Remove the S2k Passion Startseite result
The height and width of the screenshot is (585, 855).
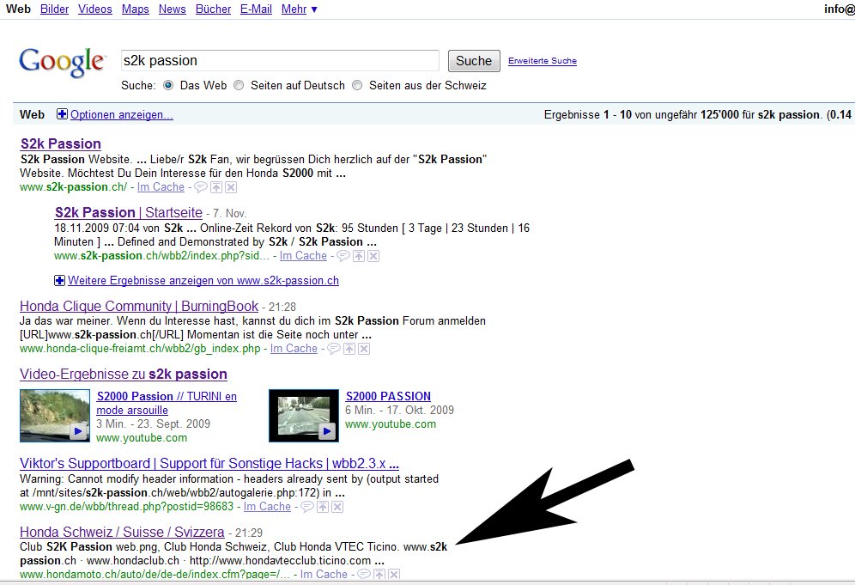coord(373,256)
